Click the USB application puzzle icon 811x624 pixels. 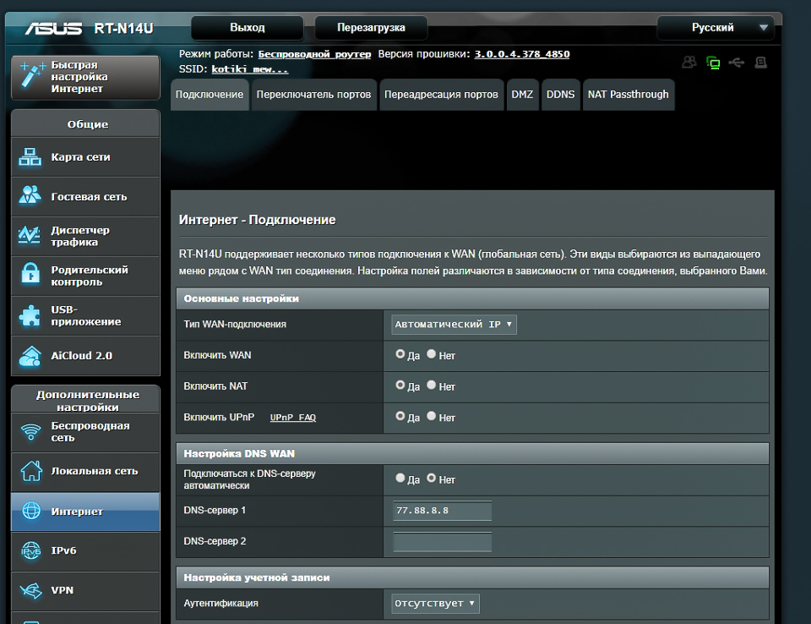[x=30, y=315]
